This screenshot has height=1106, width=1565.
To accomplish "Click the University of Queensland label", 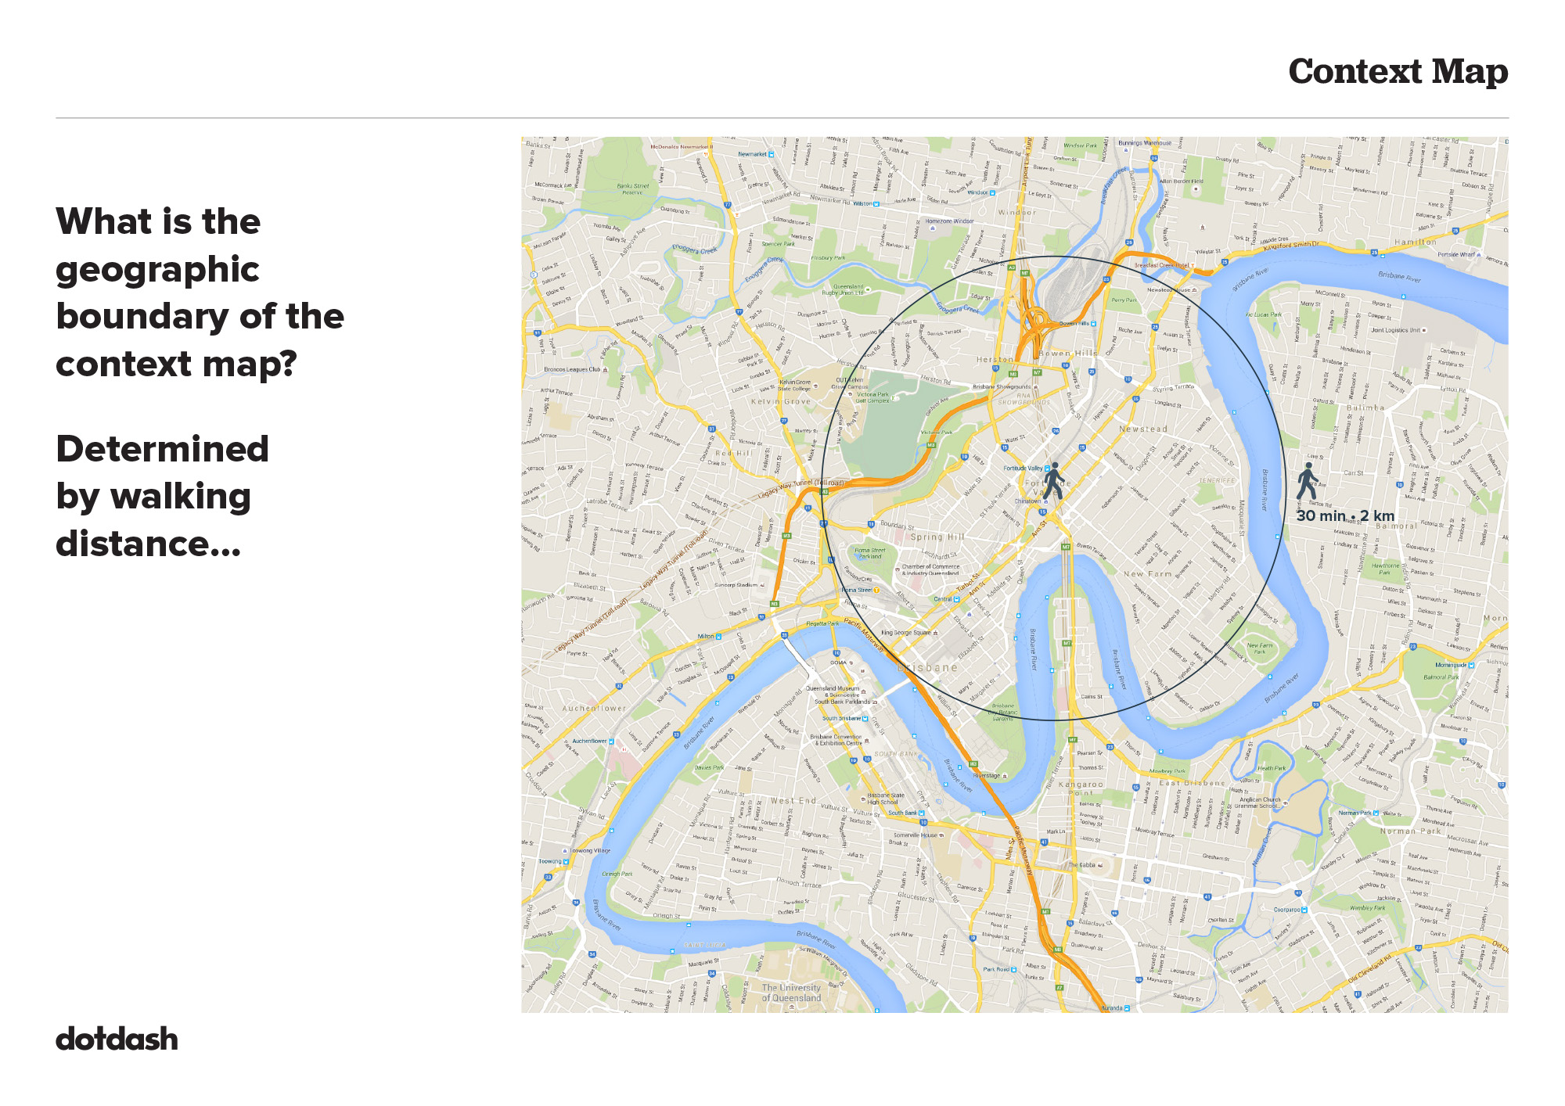I will [792, 993].
